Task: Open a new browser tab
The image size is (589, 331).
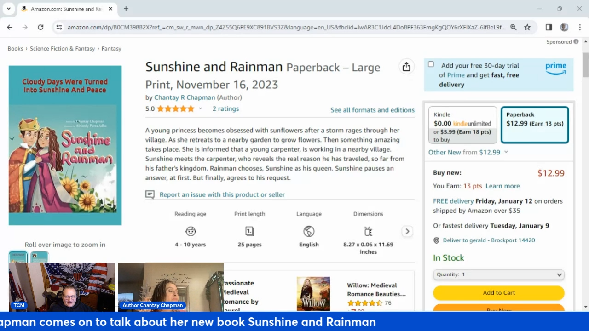Action: [126, 9]
